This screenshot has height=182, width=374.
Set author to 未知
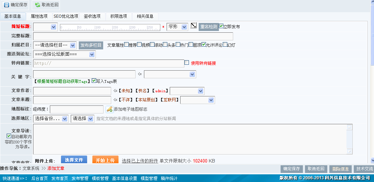pyautogui.click(x=125, y=91)
